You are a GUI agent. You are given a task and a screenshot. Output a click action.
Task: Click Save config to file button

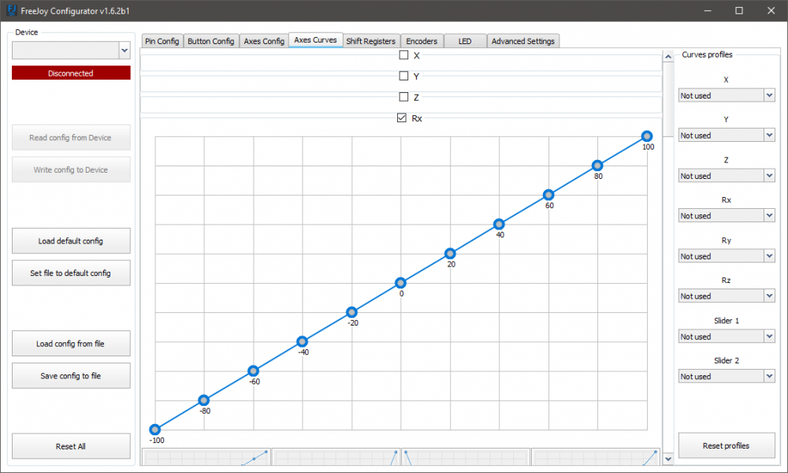pyautogui.click(x=71, y=375)
